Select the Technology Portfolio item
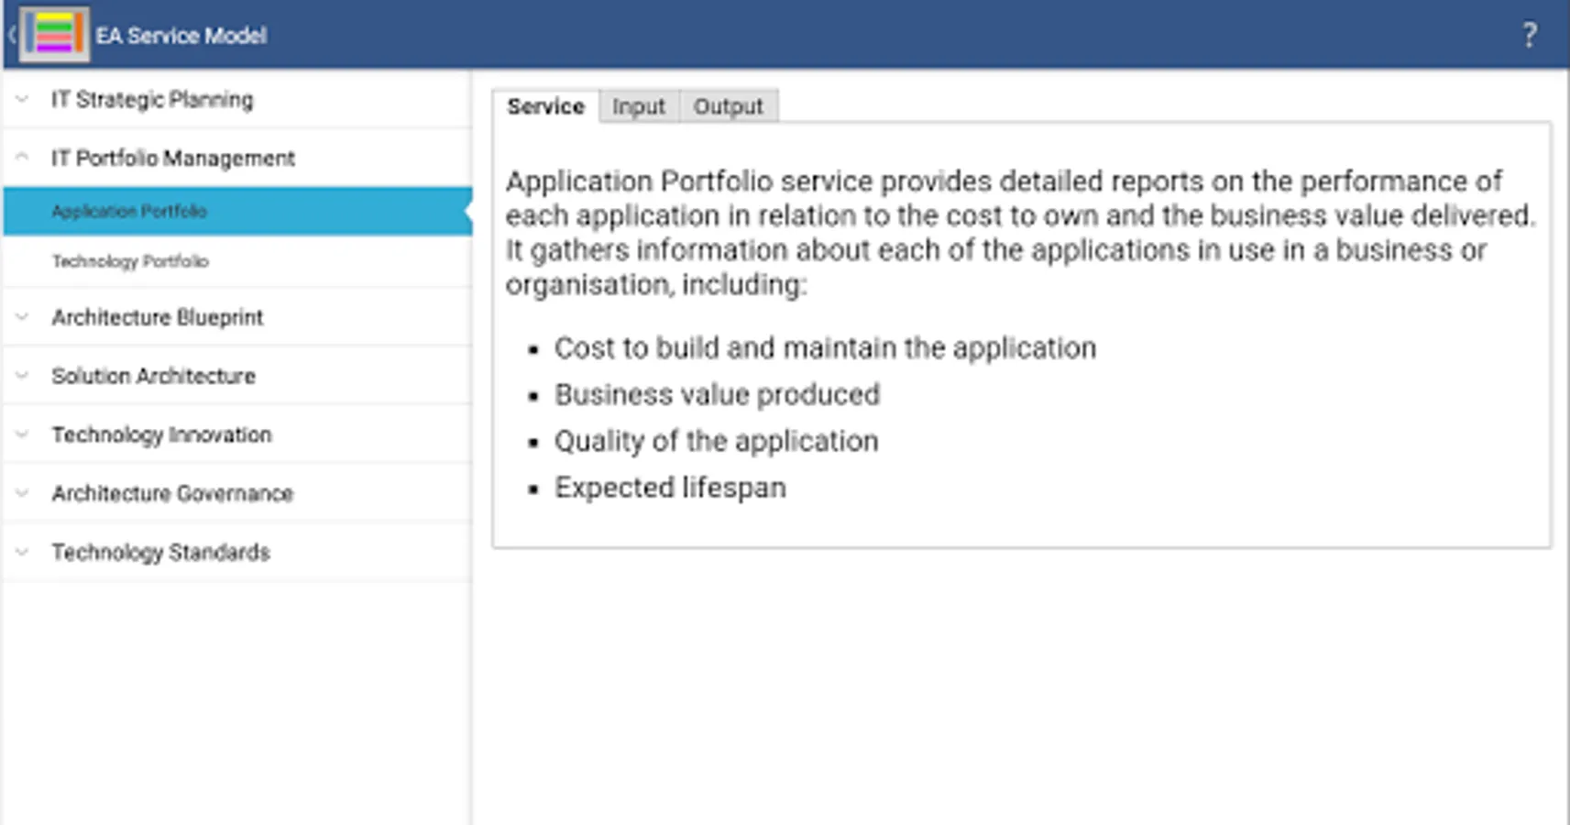The height and width of the screenshot is (825, 1570). [x=130, y=261]
